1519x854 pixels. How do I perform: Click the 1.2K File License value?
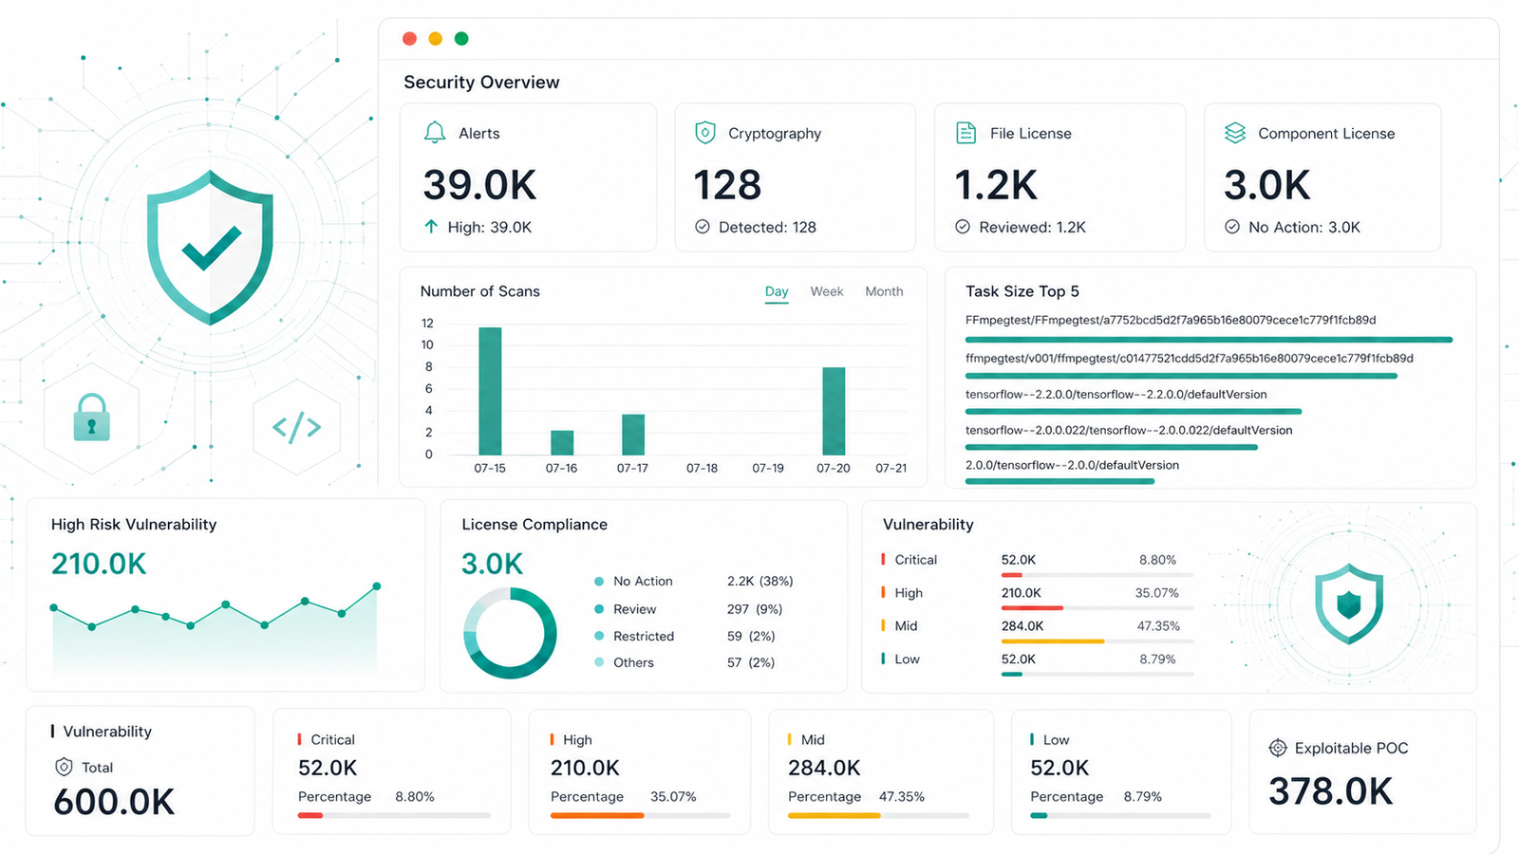pyautogui.click(x=996, y=185)
